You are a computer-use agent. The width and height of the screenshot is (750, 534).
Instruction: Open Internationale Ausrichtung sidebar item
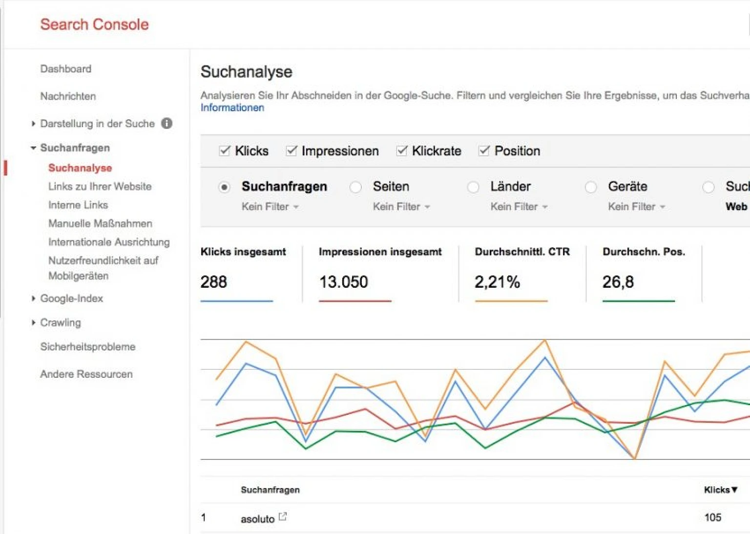coord(109,242)
